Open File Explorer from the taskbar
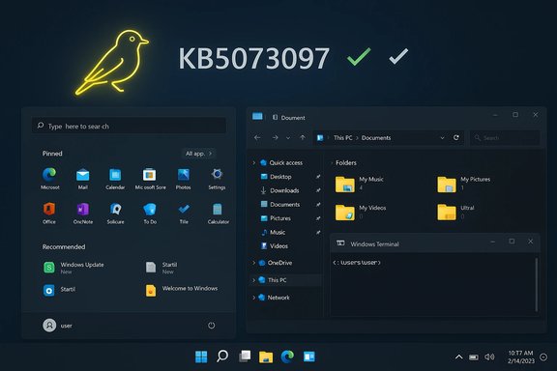This screenshot has height=371, width=557. click(x=266, y=357)
